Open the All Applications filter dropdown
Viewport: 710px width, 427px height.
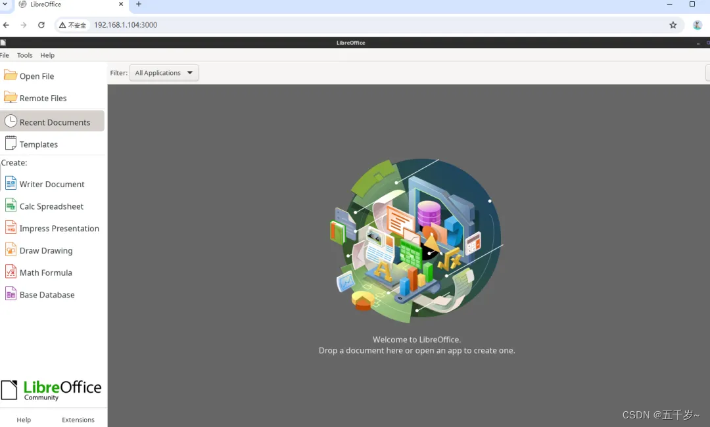point(164,73)
